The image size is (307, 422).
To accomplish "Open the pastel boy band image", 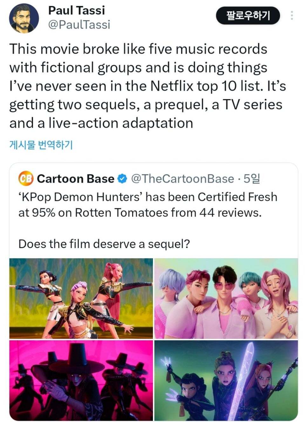I will [226, 298].
